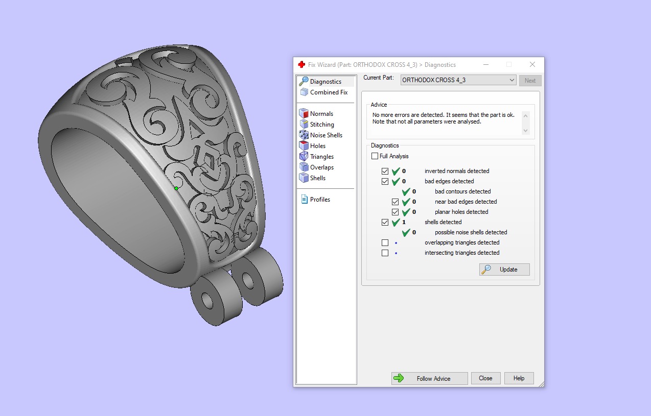Click the Triangles cube icon
651x416 pixels.
pos(304,157)
